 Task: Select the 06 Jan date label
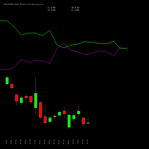point(54,142)
